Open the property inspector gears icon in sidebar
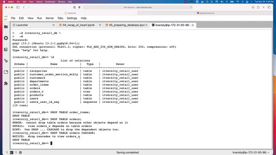 tap(6, 61)
